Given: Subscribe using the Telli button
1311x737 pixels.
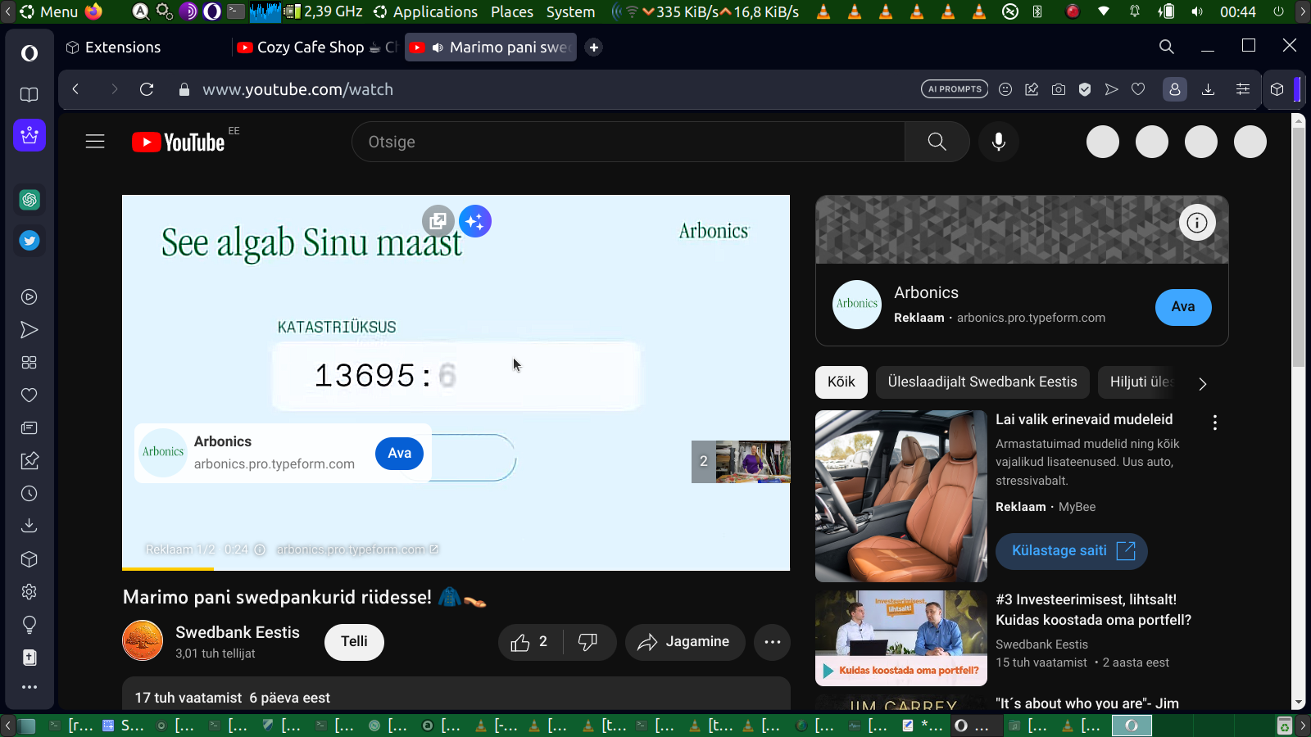Looking at the screenshot, I should point(354,641).
